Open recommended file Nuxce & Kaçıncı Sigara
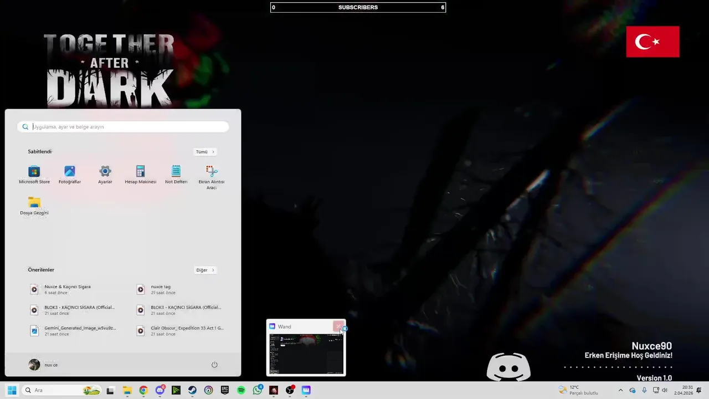Viewport: 709px width, 399px height. pos(72,289)
